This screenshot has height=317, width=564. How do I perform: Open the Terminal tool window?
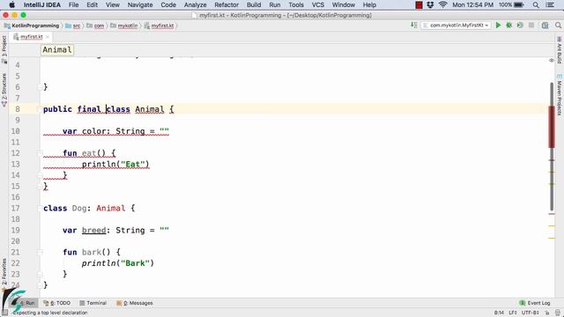(x=93, y=303)
